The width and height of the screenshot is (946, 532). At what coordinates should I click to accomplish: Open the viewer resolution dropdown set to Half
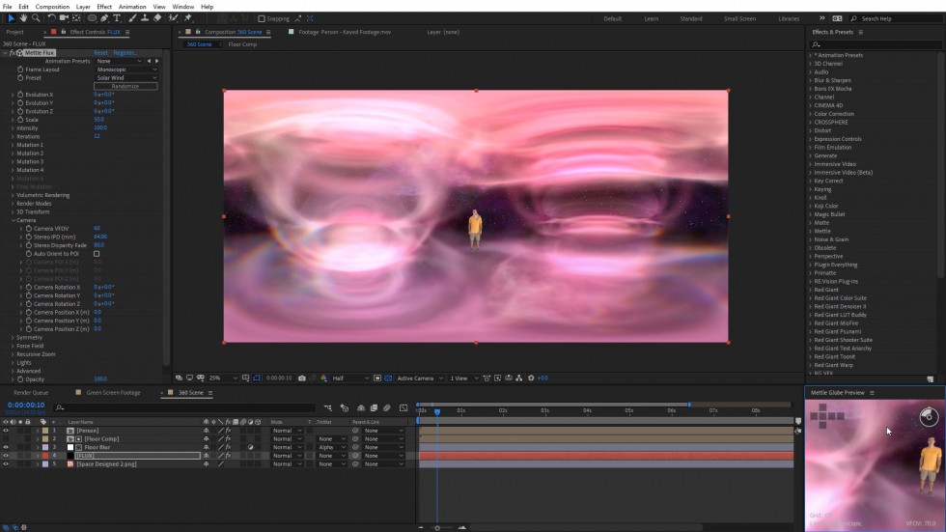350,378
